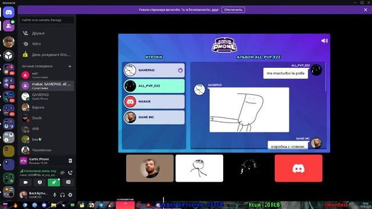Share your screen button in voice panel
The height and width of the screenshot is (209, 372).
click(x=40, y=182)
